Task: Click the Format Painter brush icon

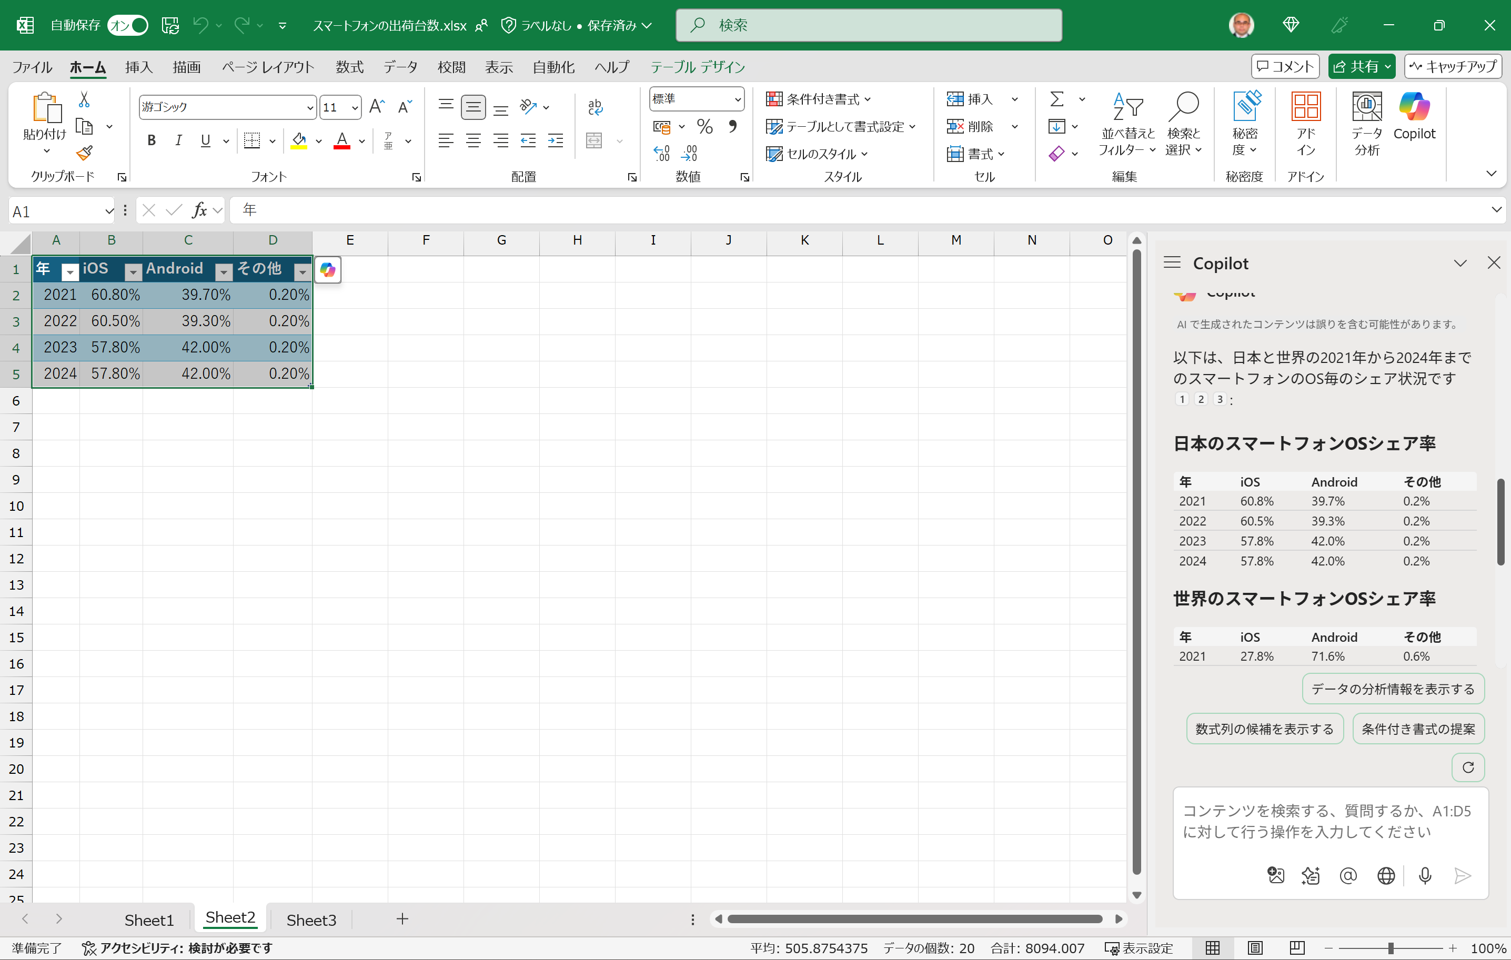Action: coord(84,153)
